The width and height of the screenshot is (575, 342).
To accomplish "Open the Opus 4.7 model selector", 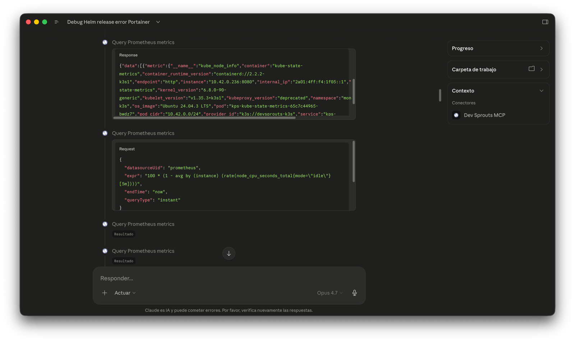I will 330,293.
